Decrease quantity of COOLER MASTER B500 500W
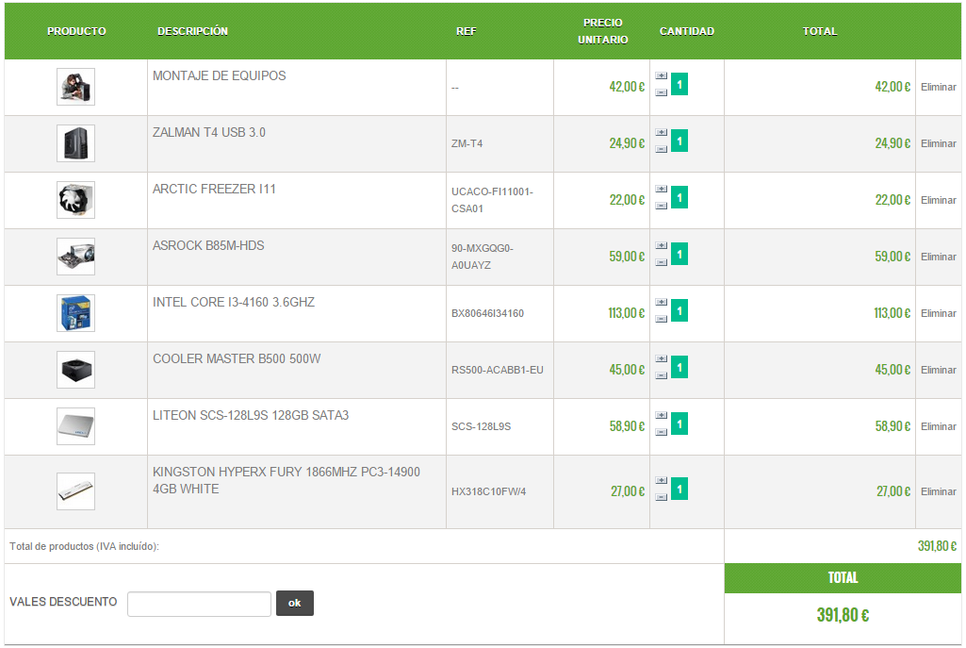The height and width of the screenshot is (648, 966). click(661, 376)
